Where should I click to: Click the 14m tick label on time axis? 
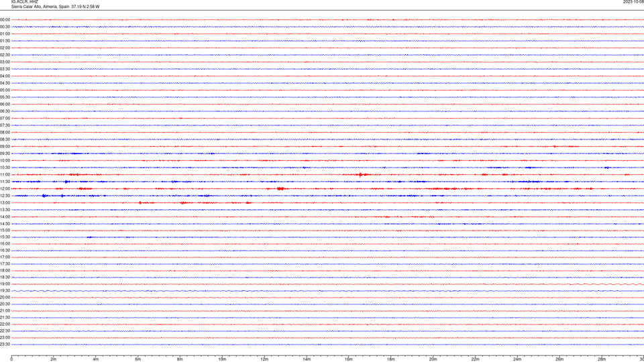[x=307, y=359]
